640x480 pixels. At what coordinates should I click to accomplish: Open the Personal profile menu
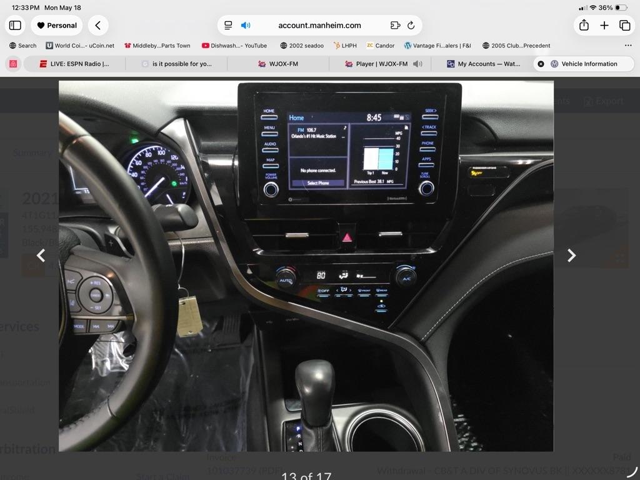click(x=57, y=25)
